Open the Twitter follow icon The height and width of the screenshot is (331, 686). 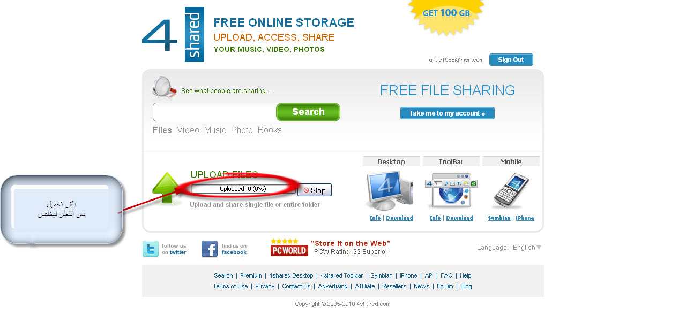[x=151, y=249]
